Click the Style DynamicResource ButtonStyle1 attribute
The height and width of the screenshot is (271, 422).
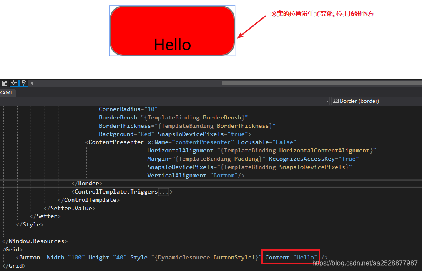pyautogui.click(x=196, y=258)
